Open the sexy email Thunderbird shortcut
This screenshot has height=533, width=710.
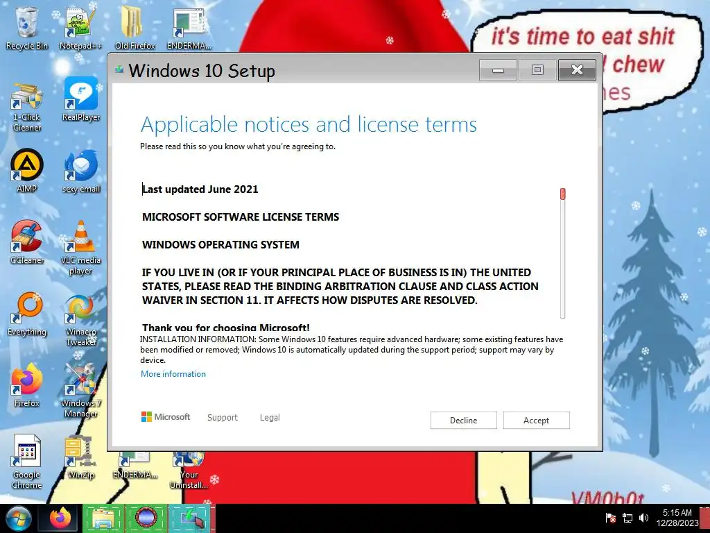coord(81,171)
